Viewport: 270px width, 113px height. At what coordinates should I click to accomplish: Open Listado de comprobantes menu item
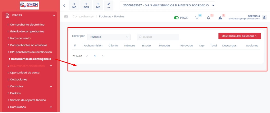point(27,31)
